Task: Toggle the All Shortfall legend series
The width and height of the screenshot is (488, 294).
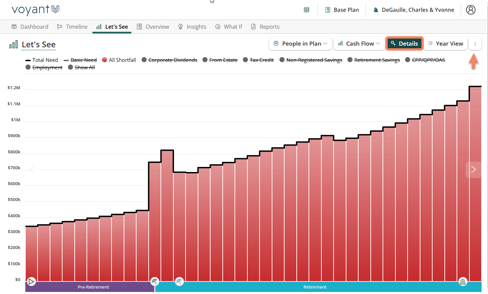Action: [119, 60]
